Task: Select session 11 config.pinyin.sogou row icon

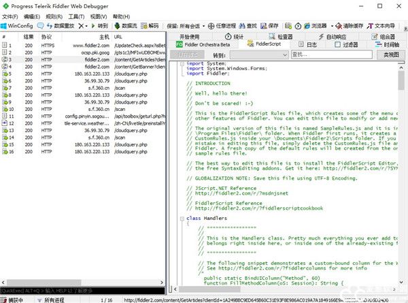Action: pos(5,116)
